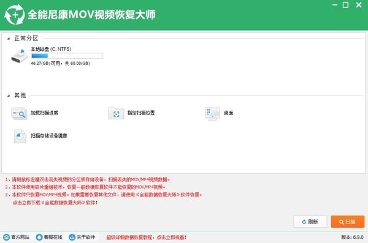Screen dimensions: 368x243
Task: Click the 加载扫描进度 label
Action: 44,113
